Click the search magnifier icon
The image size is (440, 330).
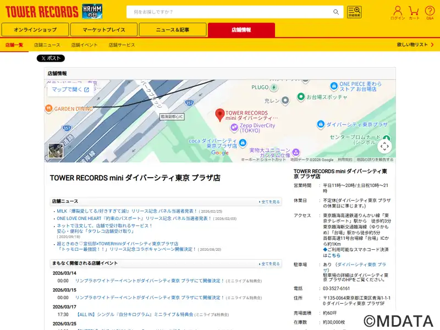point(336,12)
